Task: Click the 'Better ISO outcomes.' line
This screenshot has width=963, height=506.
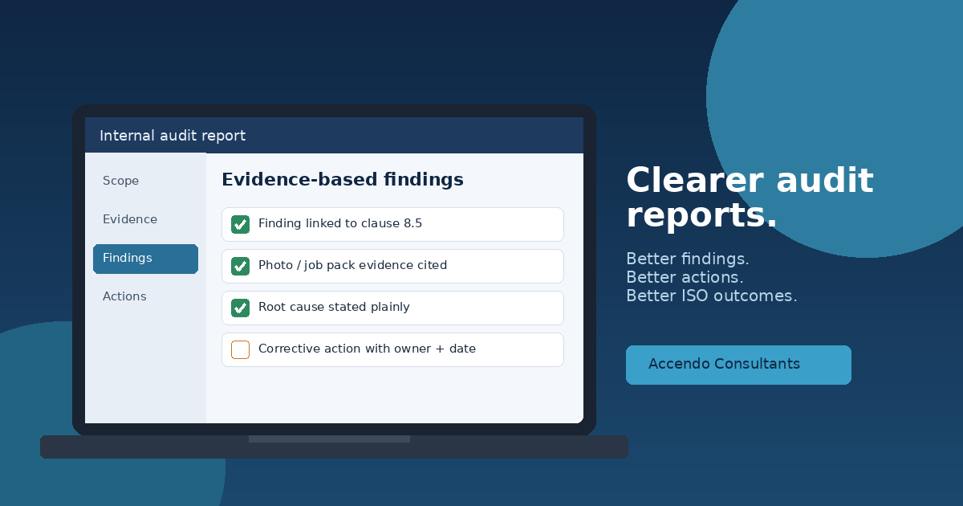Action: (712, 296)
